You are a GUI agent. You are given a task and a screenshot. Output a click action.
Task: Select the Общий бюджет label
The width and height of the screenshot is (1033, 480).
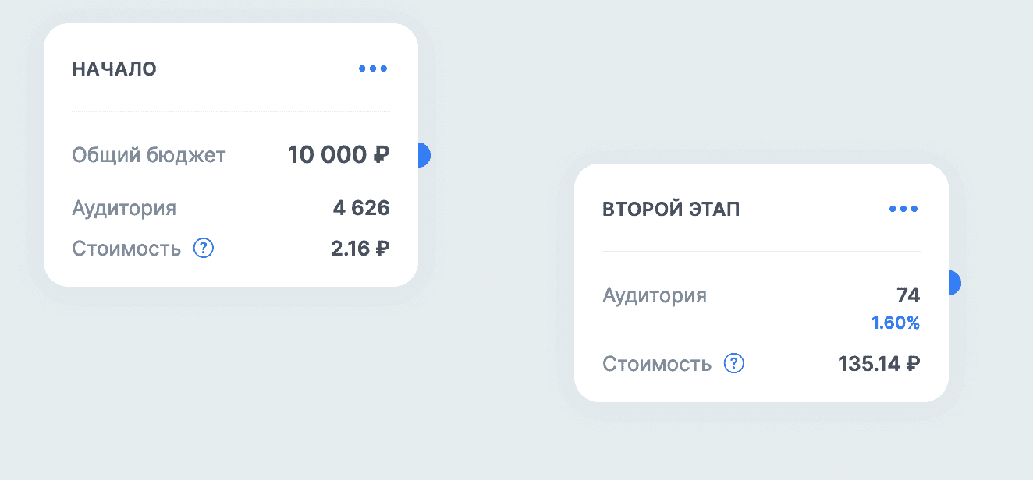(x=148, y=154)
